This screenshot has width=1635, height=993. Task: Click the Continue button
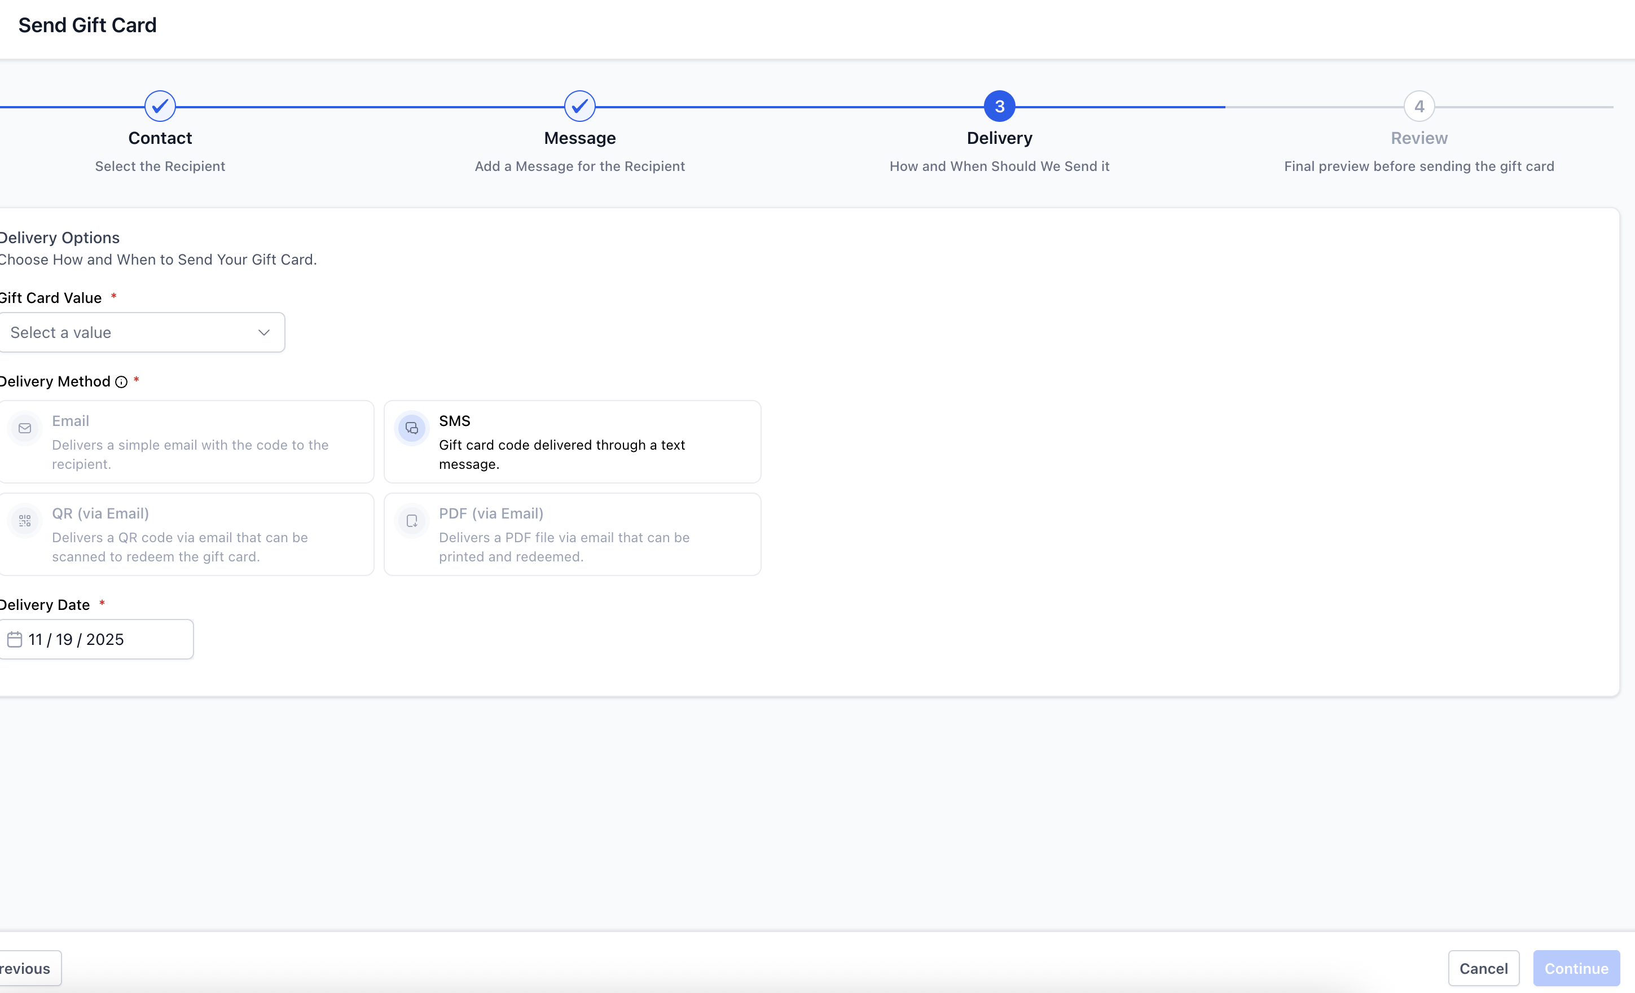(x=1576, y=968)
